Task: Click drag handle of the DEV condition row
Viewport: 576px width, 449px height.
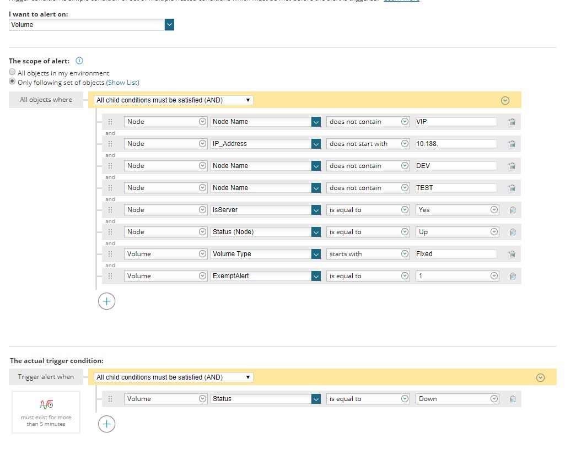Action: tap(110, 166)
